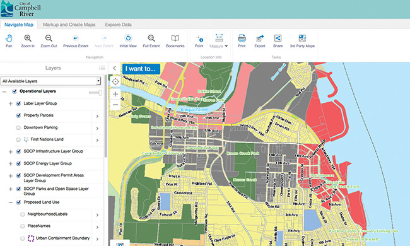Screen dimensions: 410x246
Task: Click the Print toolbar icon
Action: 242,41
